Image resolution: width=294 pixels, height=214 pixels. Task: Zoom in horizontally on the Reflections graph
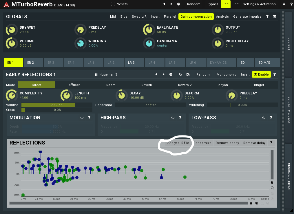tap(257, 203)
